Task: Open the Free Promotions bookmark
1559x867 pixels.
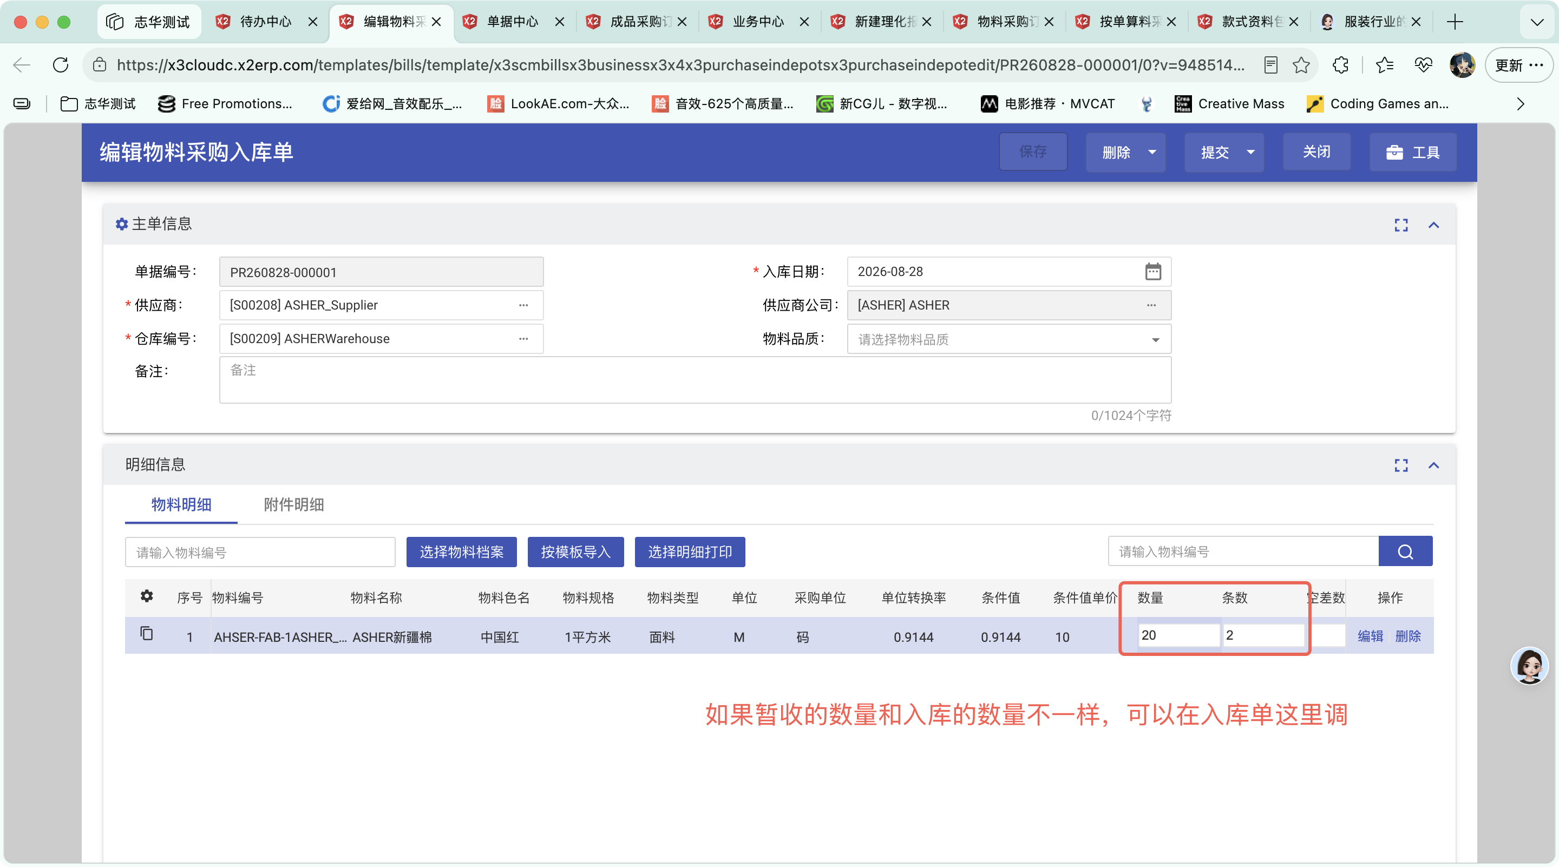Action: pos(225,104)
